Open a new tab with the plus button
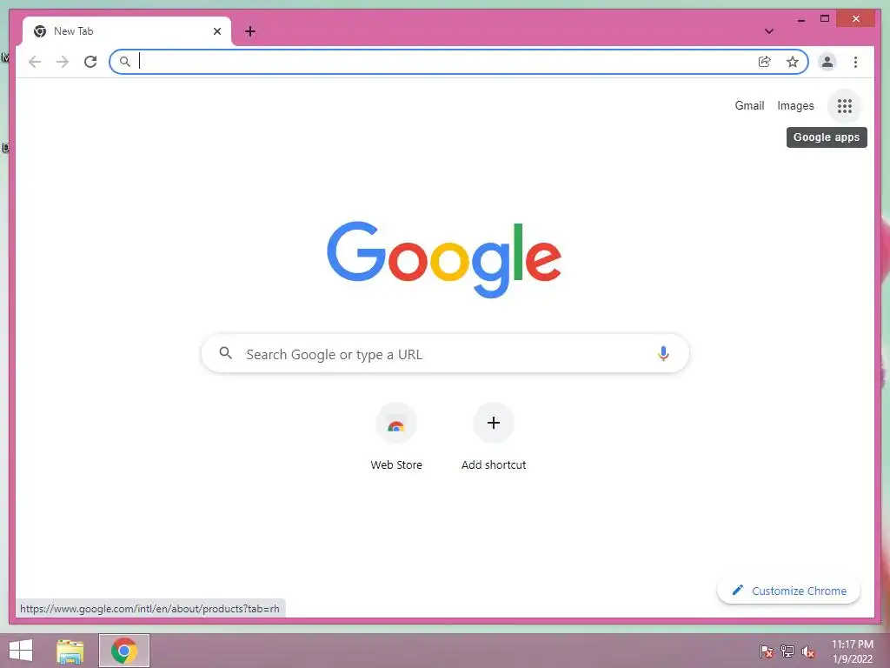890x668 pixels. click(250, 31)
